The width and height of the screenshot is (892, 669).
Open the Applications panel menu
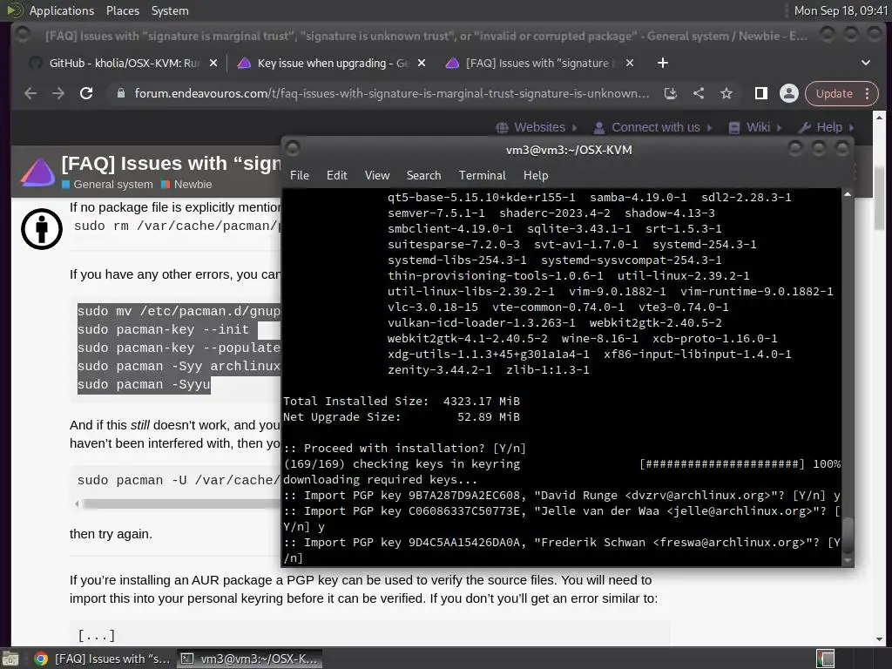pos(62,10)
